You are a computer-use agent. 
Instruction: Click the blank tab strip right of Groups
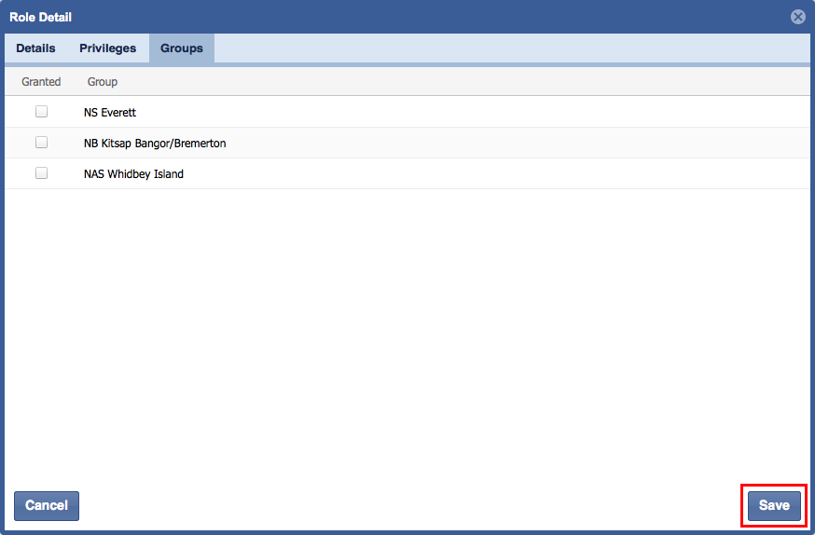[x=513, y=48]
